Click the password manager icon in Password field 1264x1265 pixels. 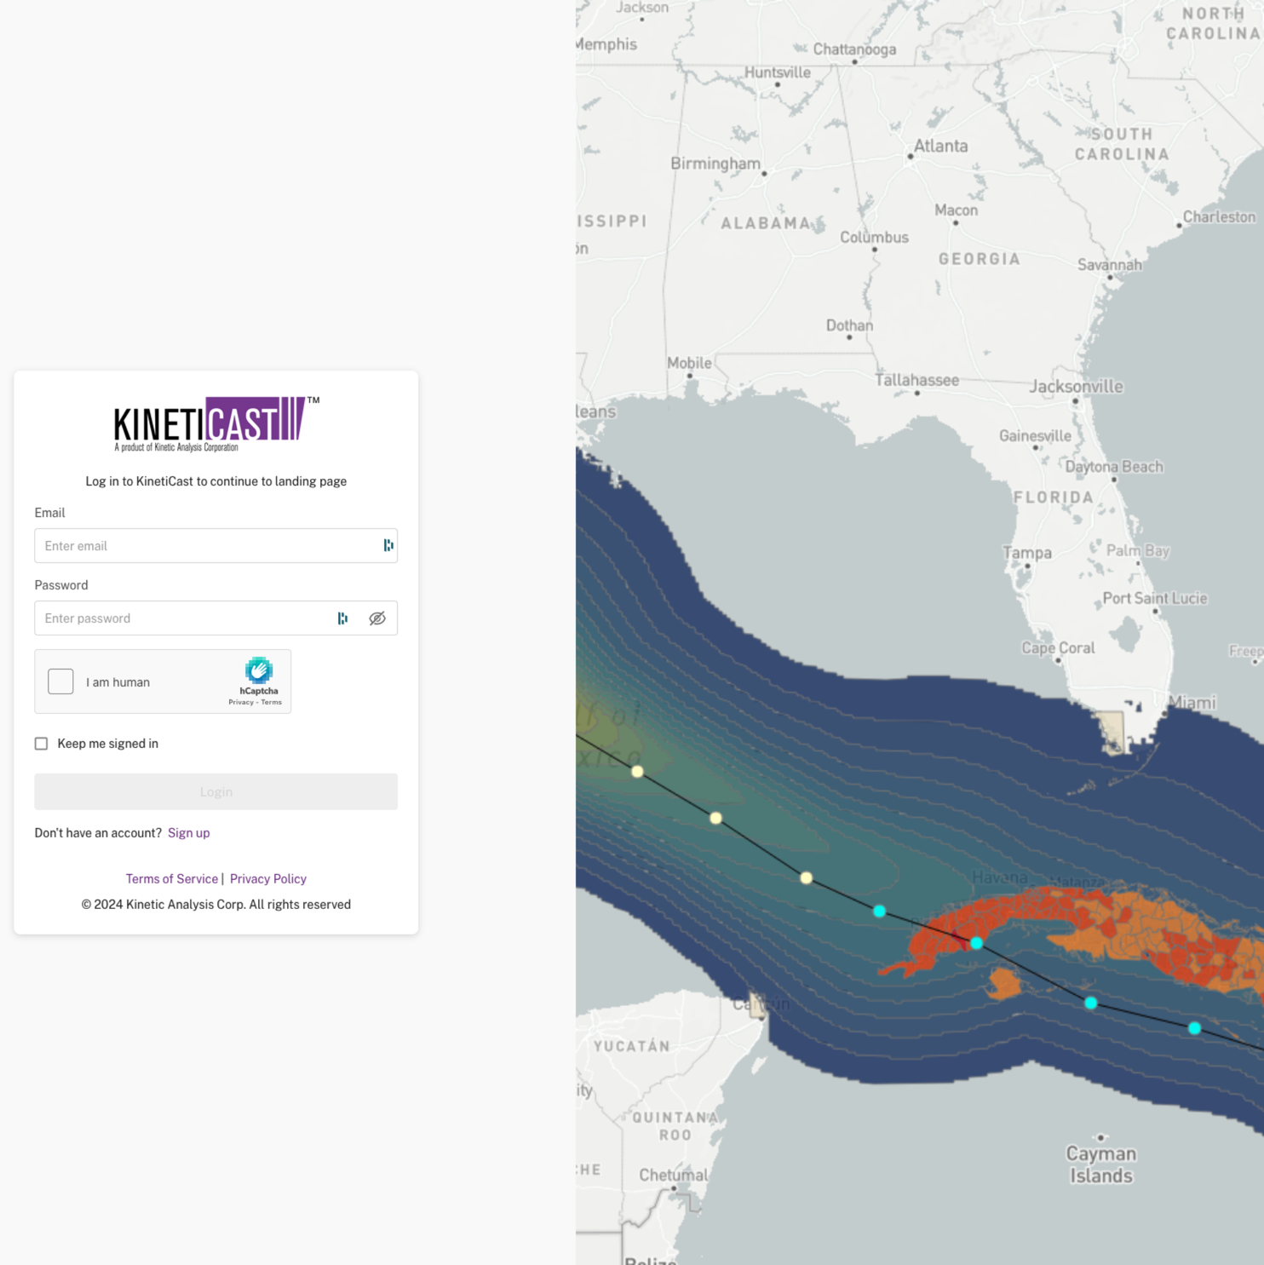342,618
